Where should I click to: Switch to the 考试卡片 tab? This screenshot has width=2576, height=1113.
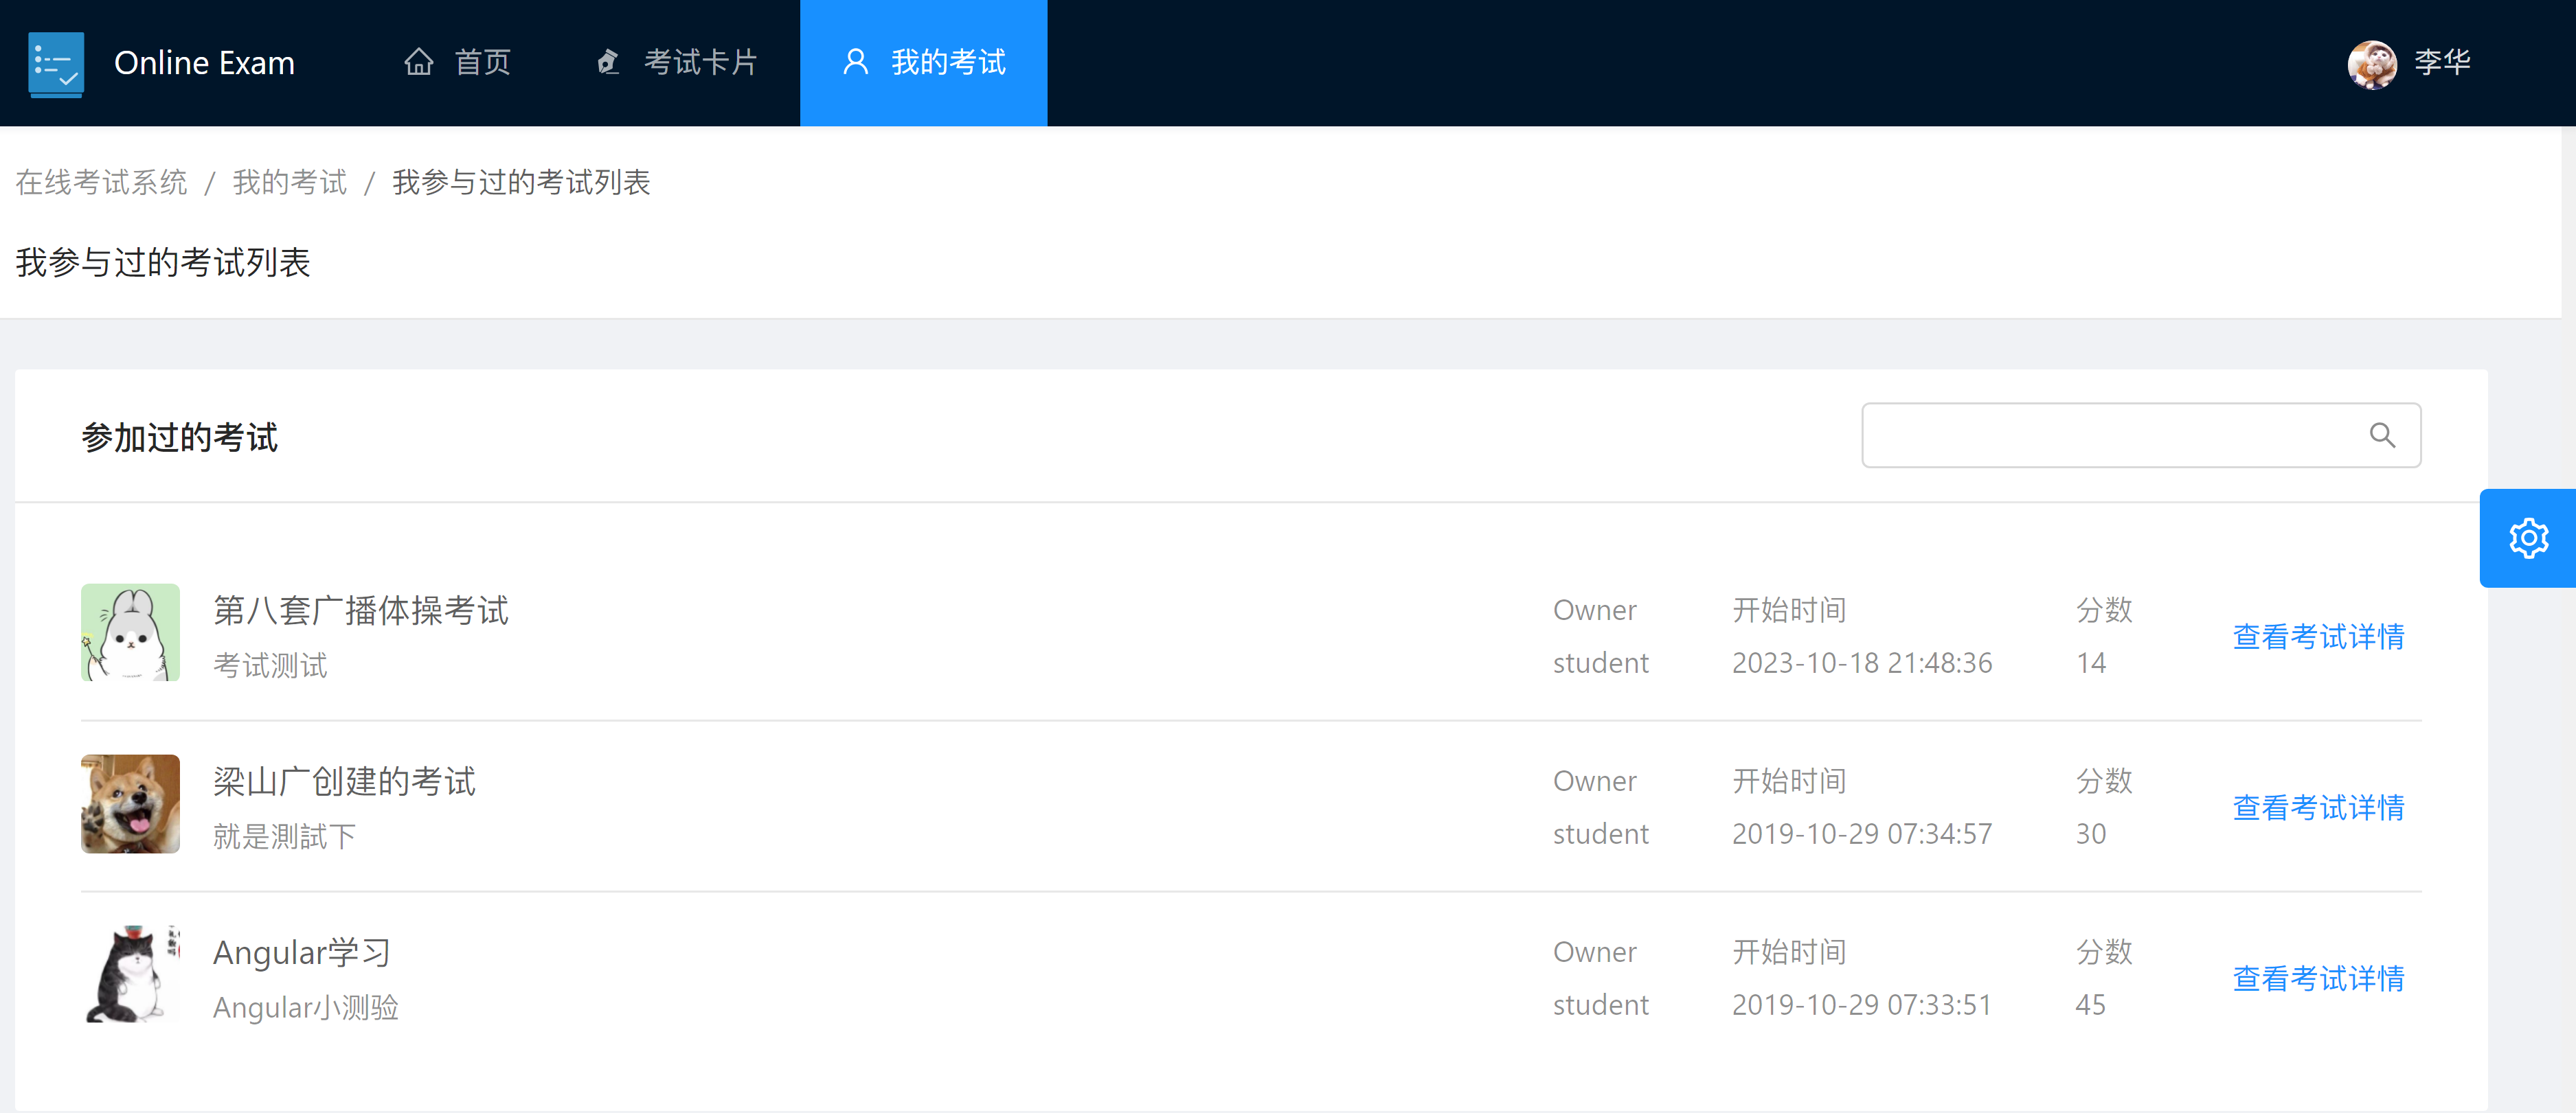(x=700, y=62)
